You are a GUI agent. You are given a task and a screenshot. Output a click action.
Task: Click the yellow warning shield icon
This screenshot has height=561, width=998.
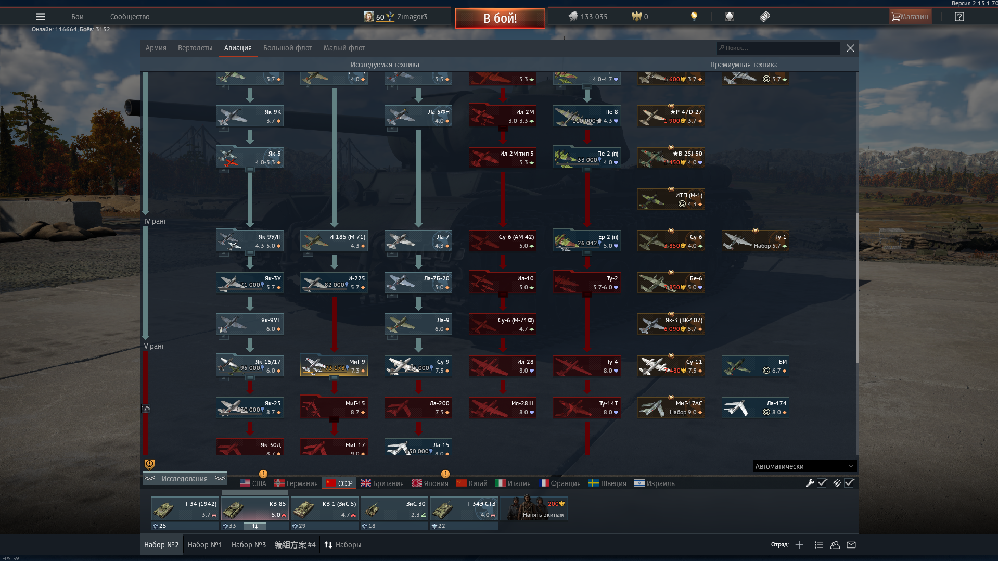(149, 464)
